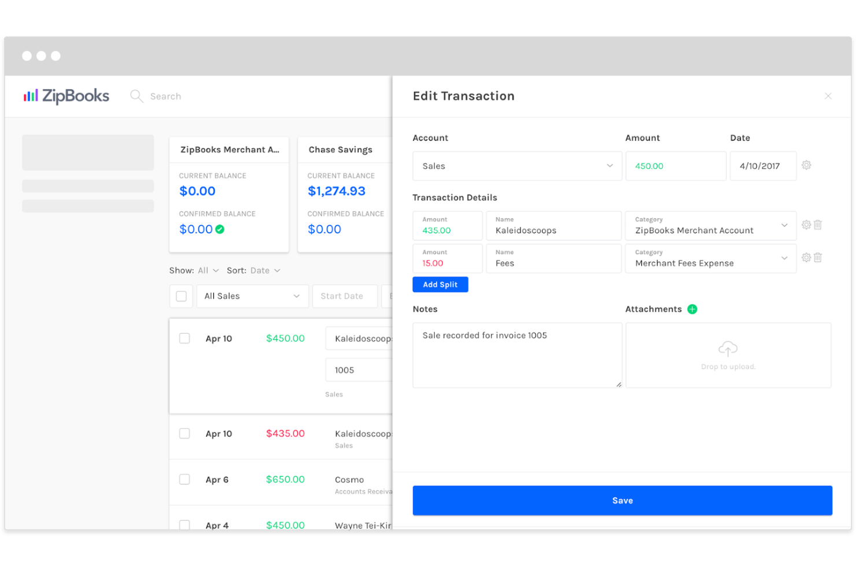Edit the note saying Sale recorded for invoice 1005
This screenshot has height=571, width=856.
point(516,355)
